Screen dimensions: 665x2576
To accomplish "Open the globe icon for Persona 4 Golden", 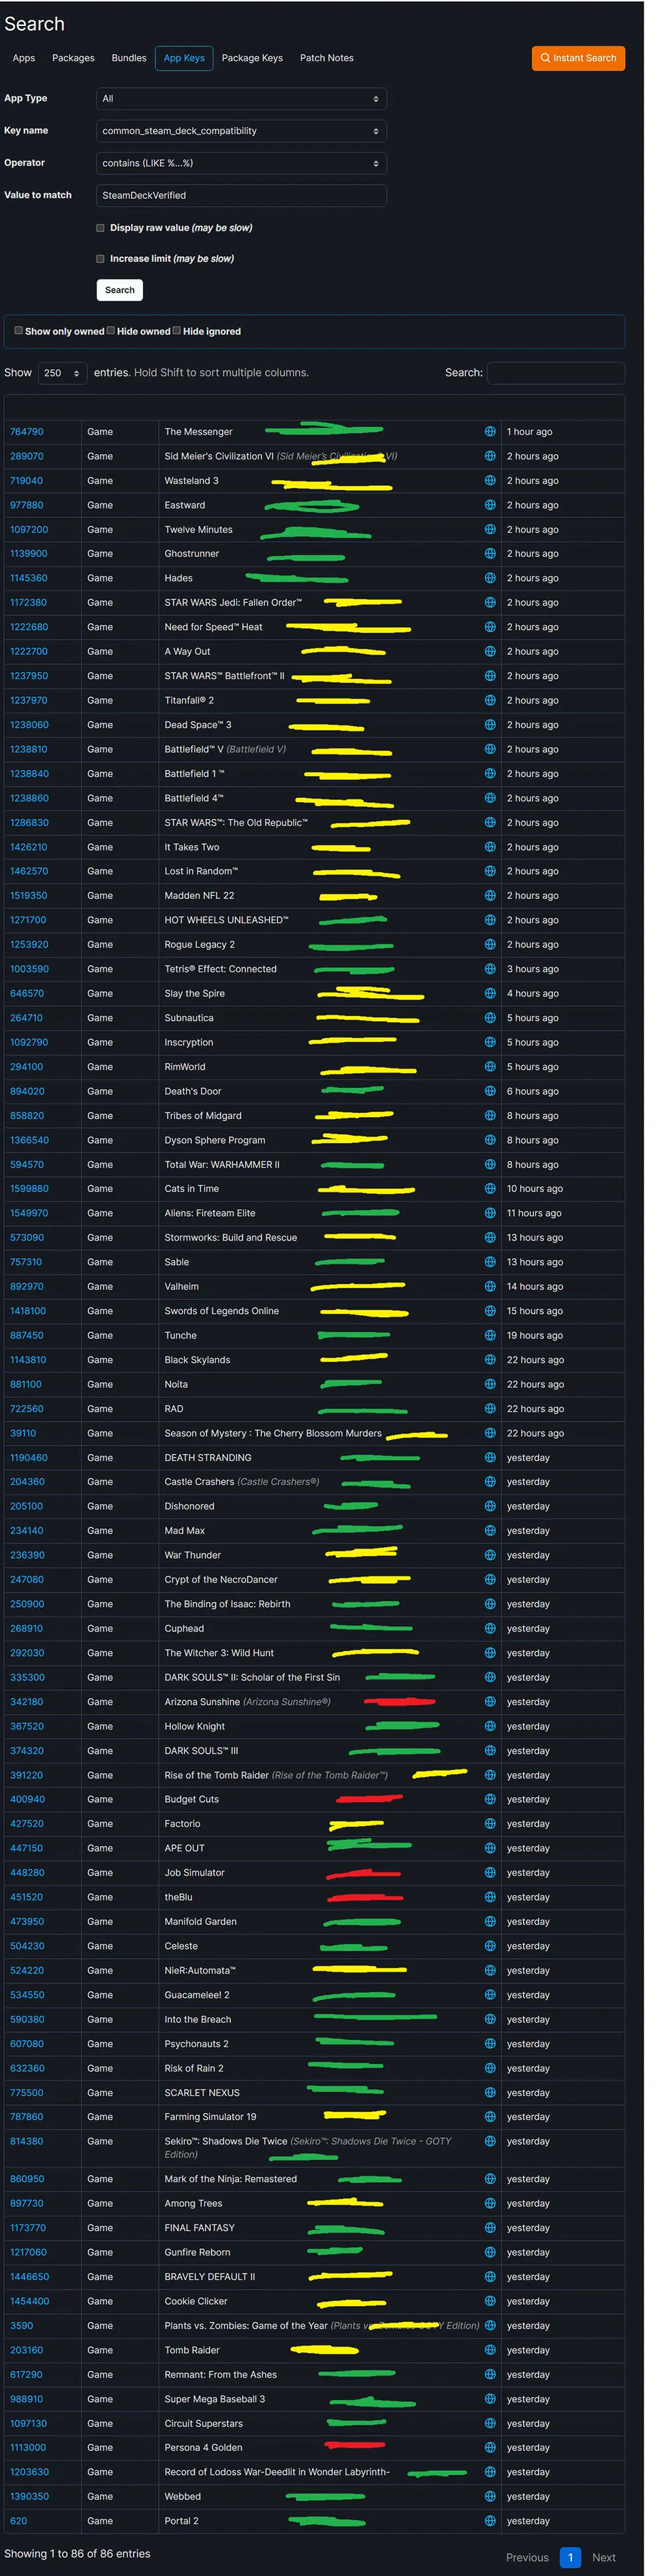I will tap(490, 2447).
